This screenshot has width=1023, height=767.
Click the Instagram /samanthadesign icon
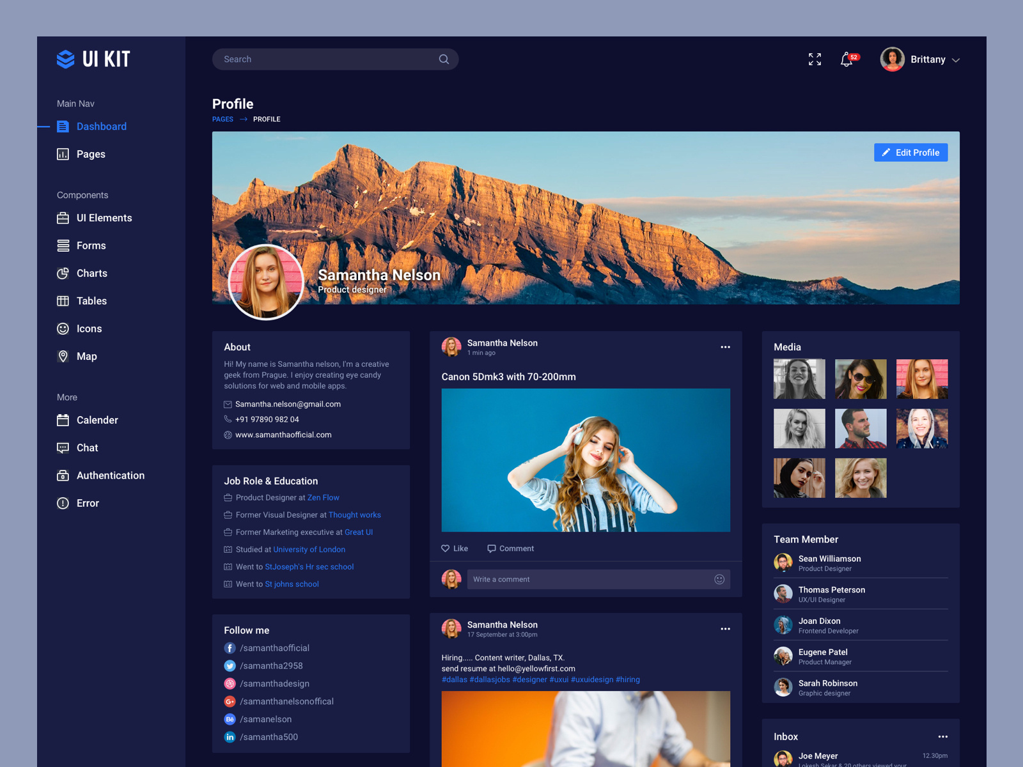tap(230, 683)
